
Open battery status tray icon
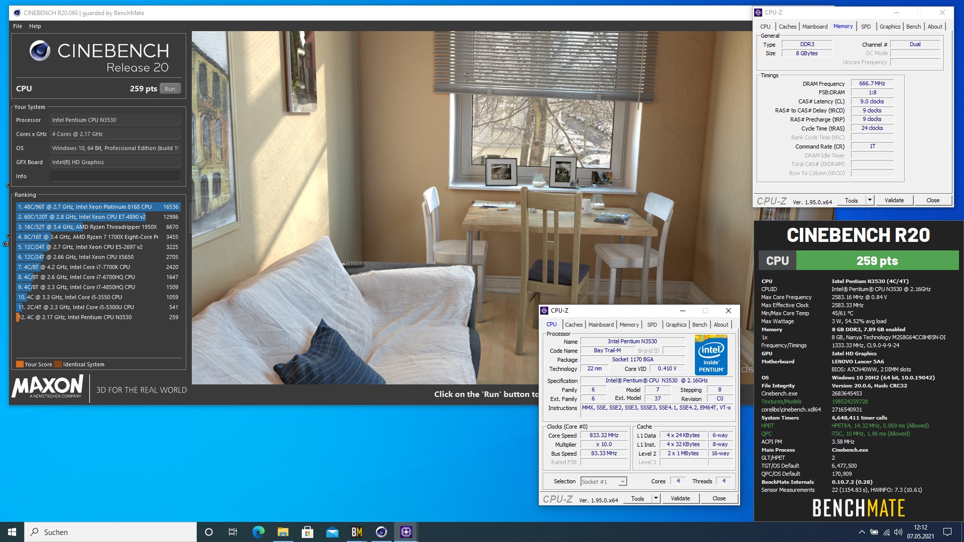coord(874,532)
